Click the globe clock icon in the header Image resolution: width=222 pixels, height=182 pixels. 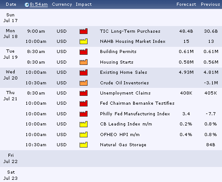tap(27, 5)
